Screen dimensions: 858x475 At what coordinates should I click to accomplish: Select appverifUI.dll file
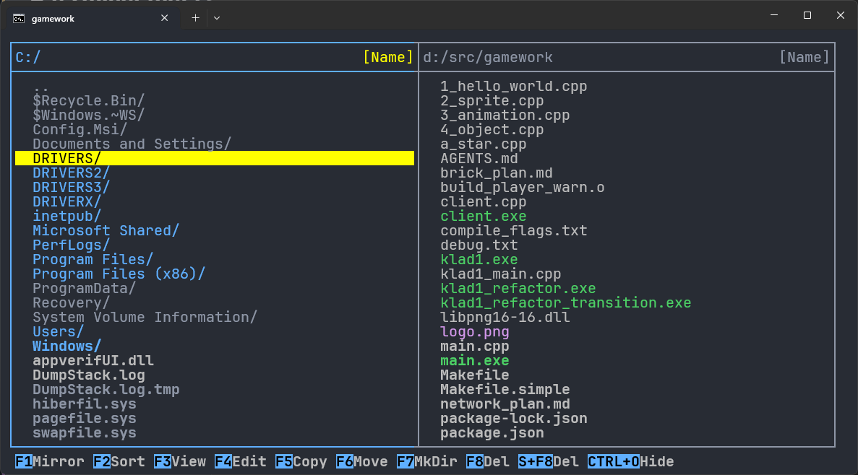point(93,361)
